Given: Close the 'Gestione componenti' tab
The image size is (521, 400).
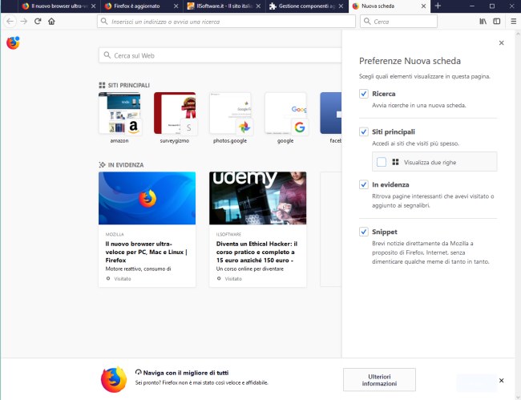Looking at the screenshot, I should (x=341, y=6).
